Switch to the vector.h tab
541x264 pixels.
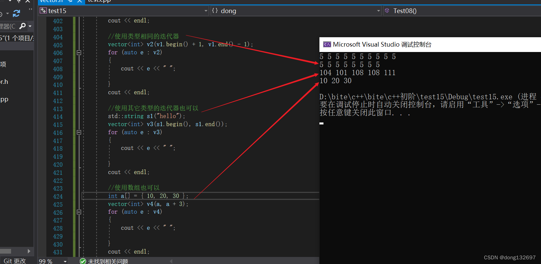[x=51, y=1]
